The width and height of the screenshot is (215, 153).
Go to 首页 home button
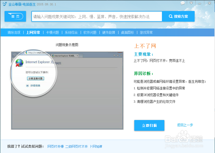[x=15, y=16]
